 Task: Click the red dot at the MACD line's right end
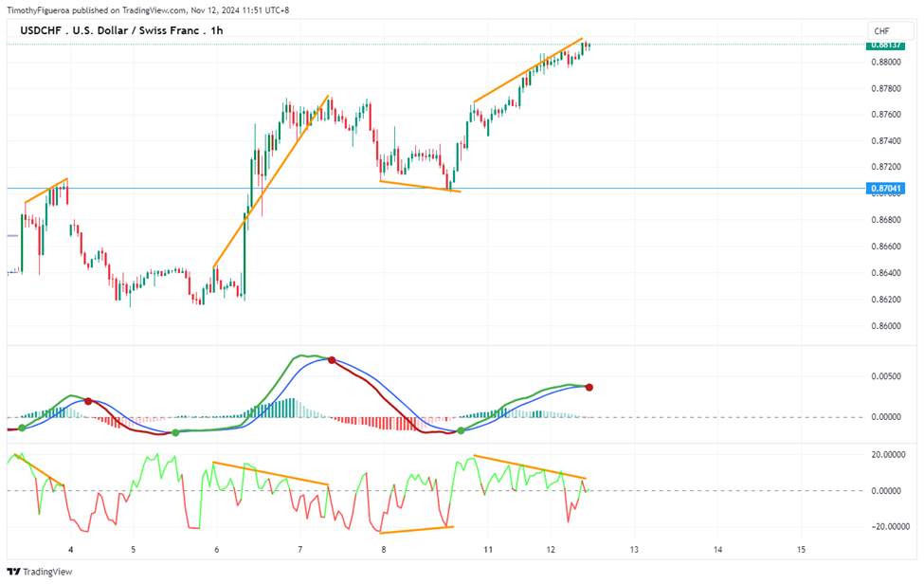589,387
